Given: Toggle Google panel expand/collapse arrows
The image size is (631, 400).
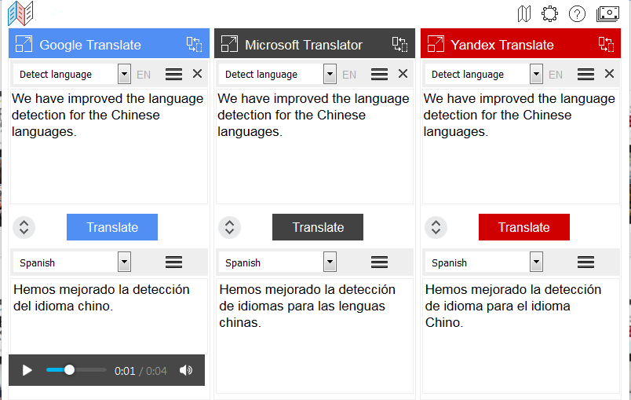Looking at the screenshot, I should pos(24,227).
